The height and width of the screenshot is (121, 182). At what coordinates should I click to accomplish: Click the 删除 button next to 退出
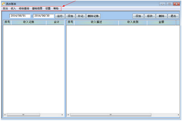[x=161, y=16]
